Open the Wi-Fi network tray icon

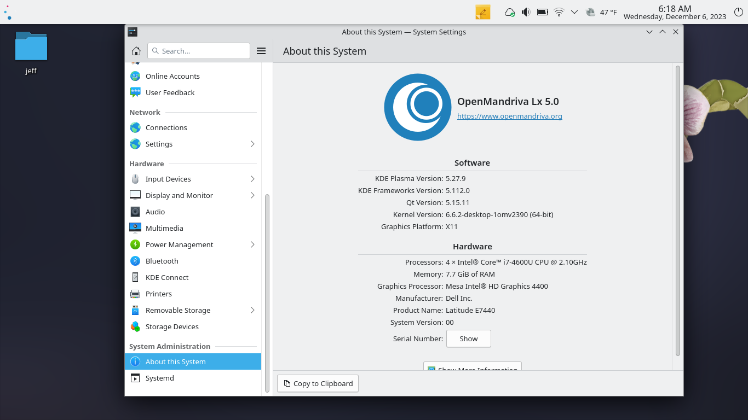coord(559,12)
